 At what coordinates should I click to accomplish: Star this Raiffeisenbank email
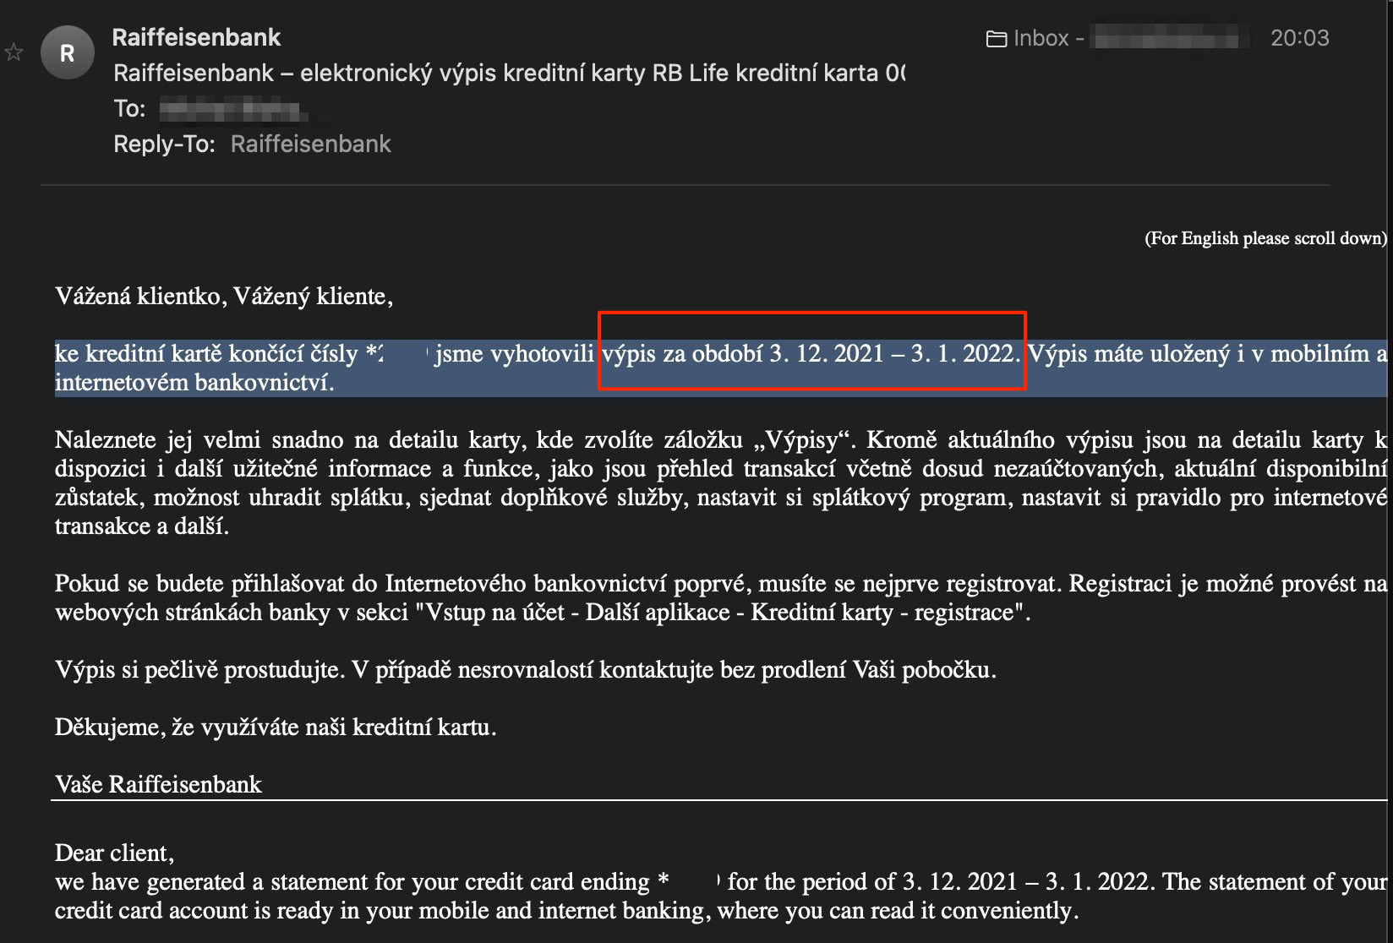click(x=14, y=52)
